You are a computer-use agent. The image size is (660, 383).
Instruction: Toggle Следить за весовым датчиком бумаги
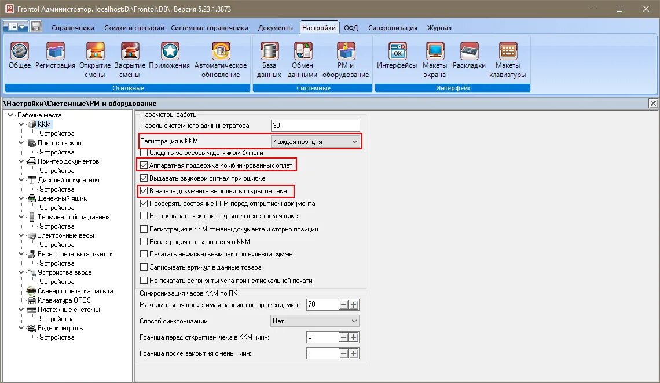[144, 153]
